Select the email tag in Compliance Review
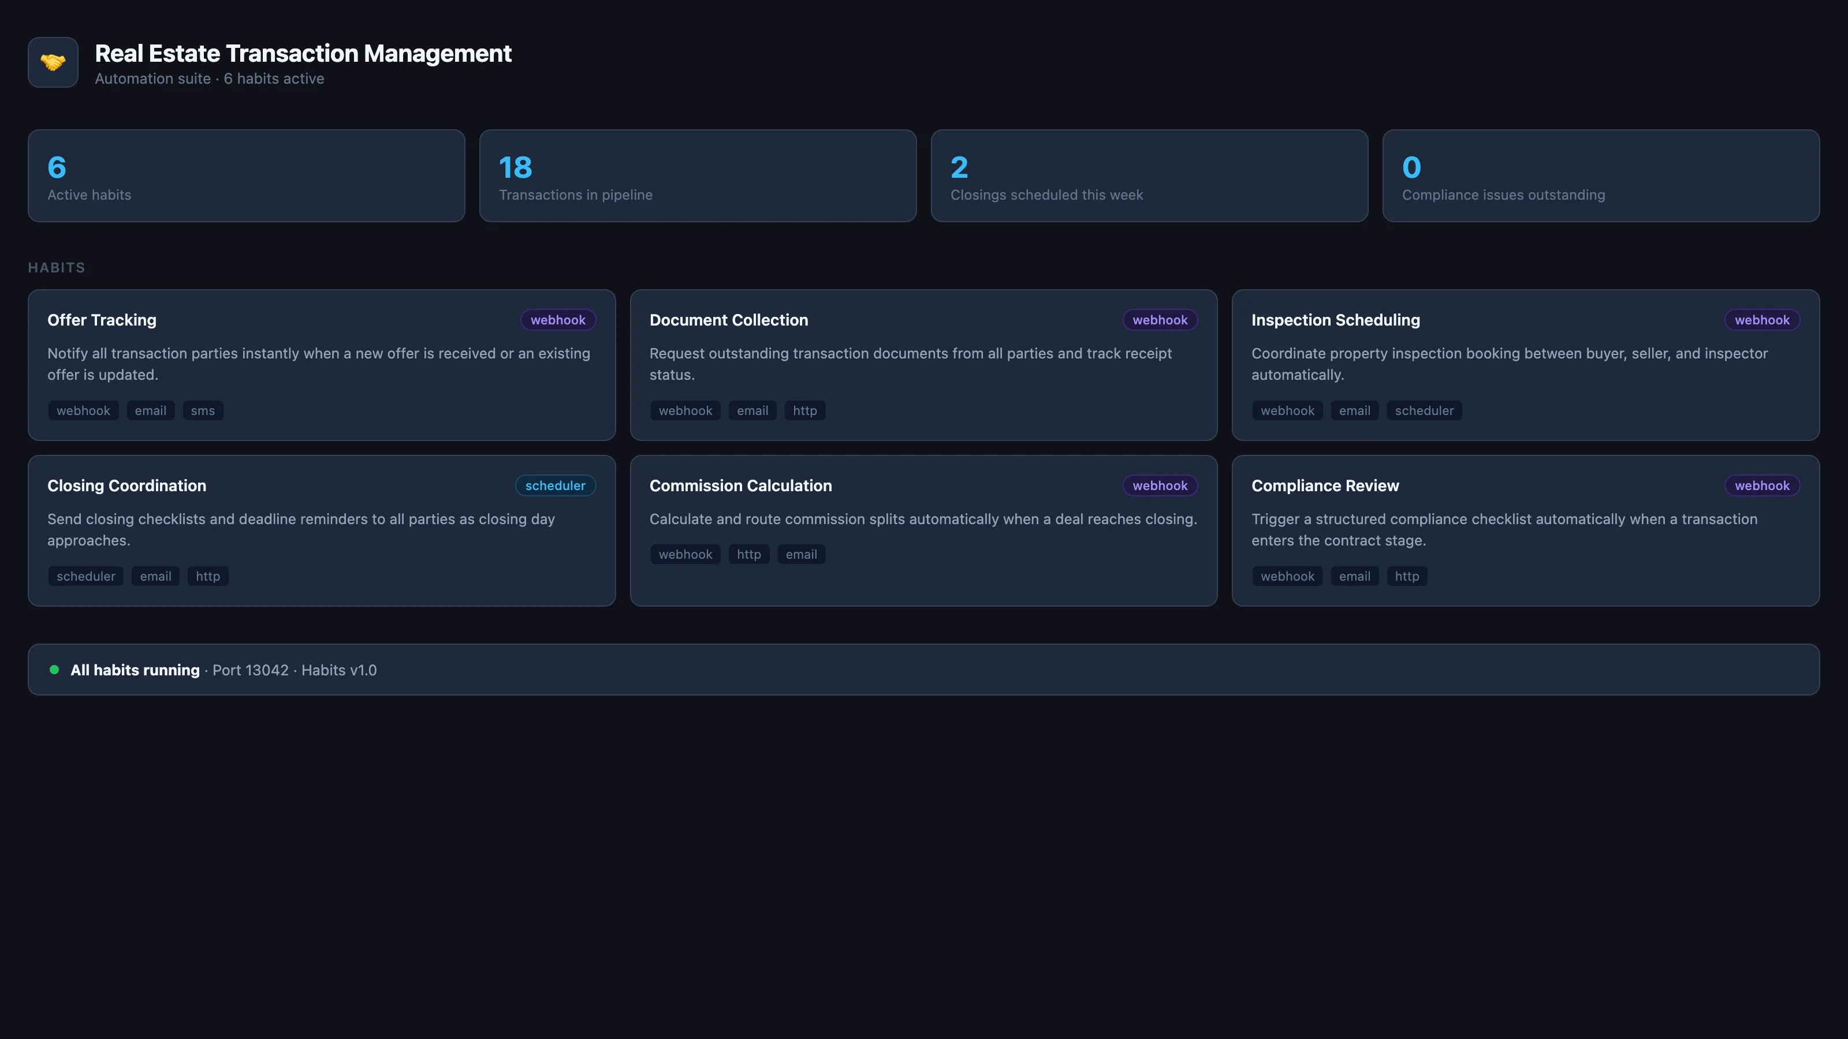This screenshot has height=1039, width=1848. pos(1354,577)
